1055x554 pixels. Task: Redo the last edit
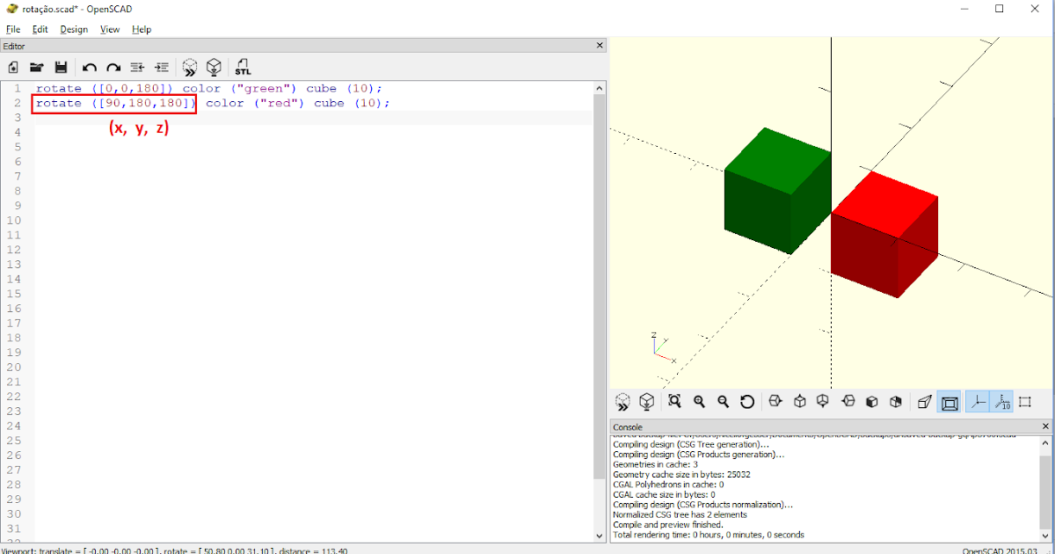[x=113, y=67]
